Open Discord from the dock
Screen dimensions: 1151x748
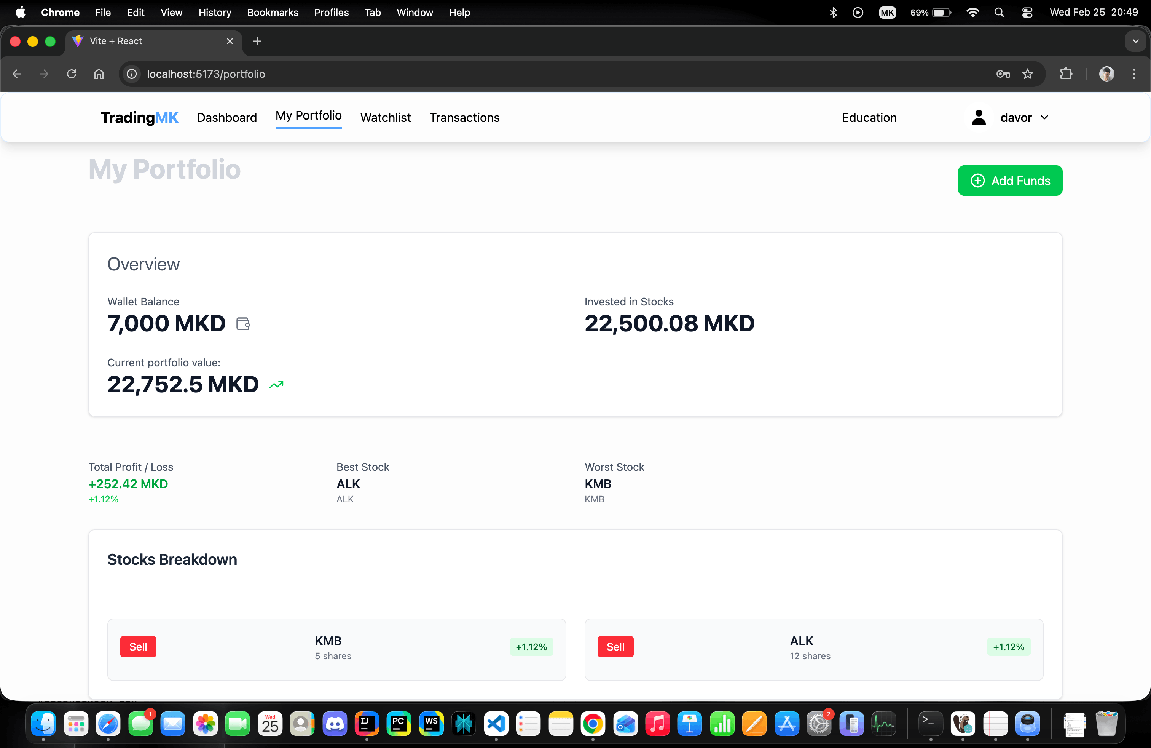(335, 724)
